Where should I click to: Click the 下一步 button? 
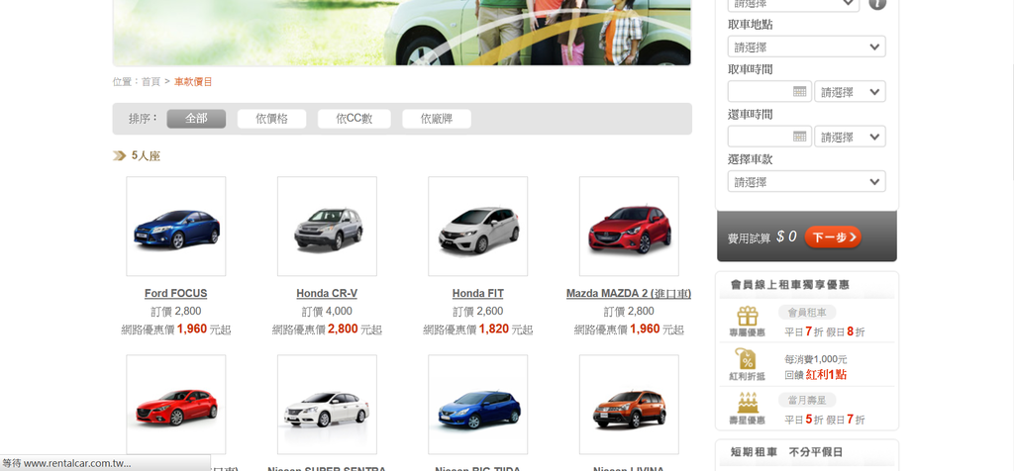click(833, 237)
